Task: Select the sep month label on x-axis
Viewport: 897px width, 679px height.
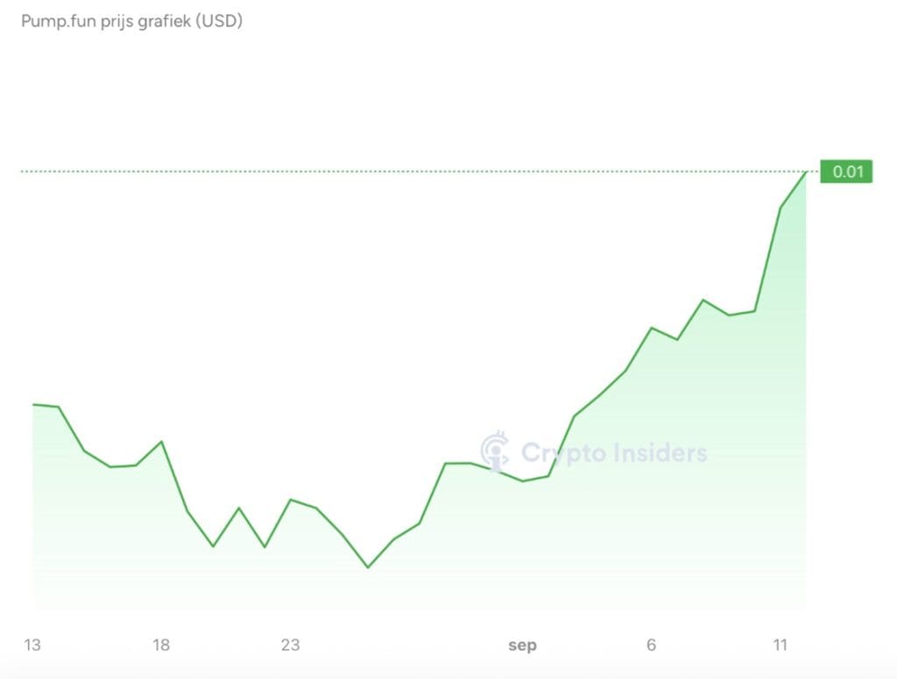Action: (522, 646)
